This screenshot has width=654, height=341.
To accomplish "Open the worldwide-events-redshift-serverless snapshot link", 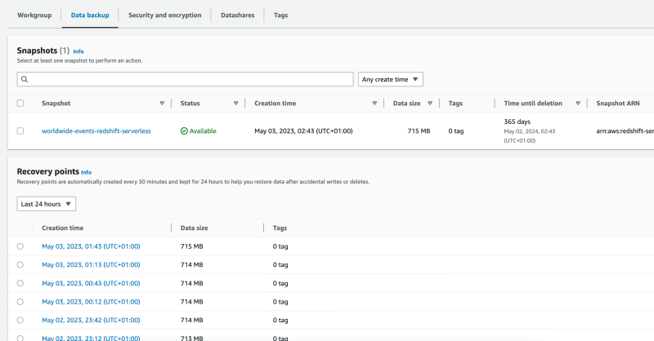I will 96,131.
